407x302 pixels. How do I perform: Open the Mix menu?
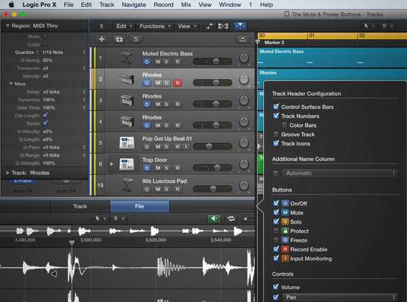click(186, 5)
